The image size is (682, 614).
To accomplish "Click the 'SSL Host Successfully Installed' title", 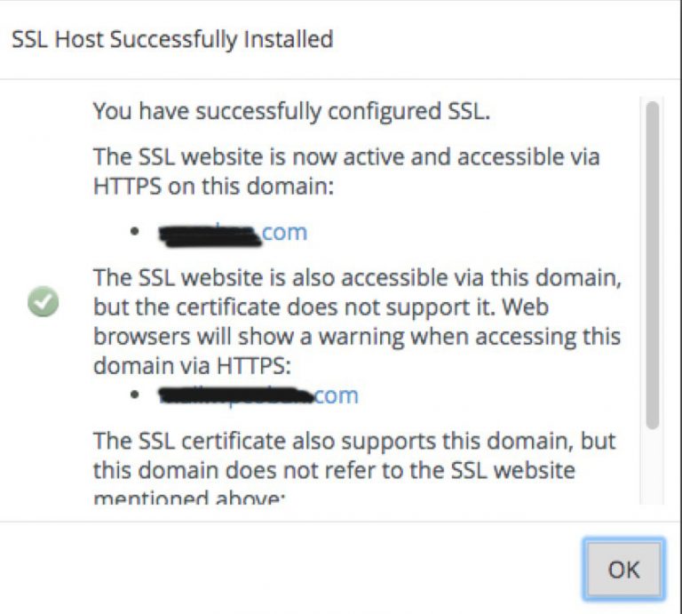I will [x=172, y=39].
